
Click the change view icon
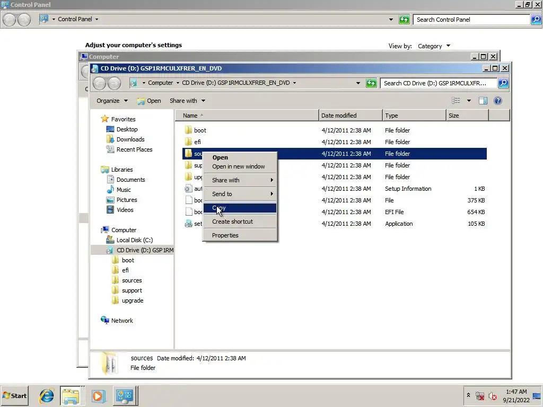tap(456, 101)
